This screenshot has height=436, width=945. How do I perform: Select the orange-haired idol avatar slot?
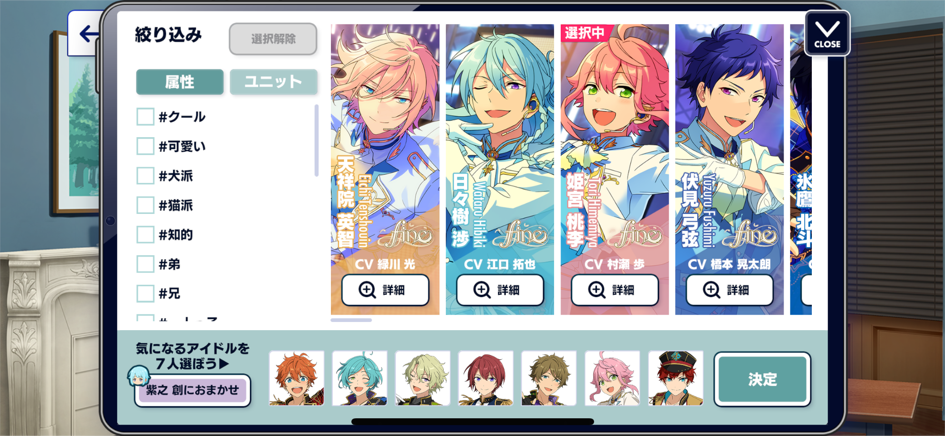pos(296,378)
